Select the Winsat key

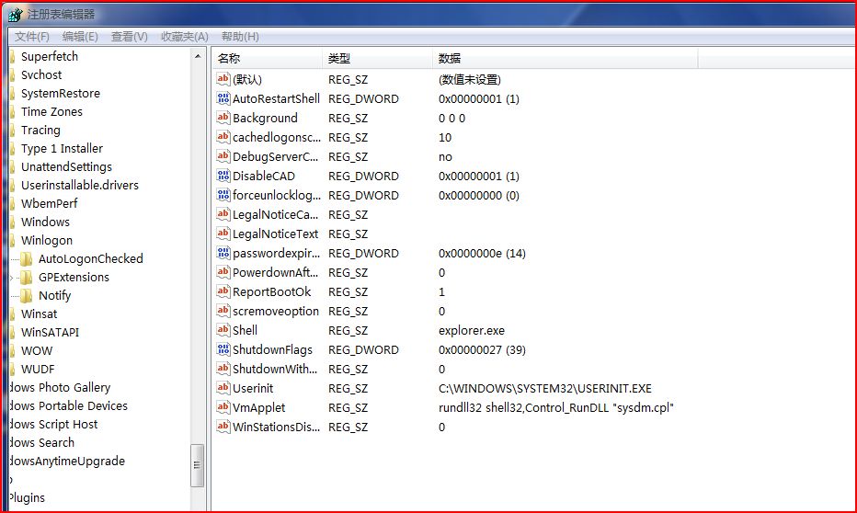[39, 313]
